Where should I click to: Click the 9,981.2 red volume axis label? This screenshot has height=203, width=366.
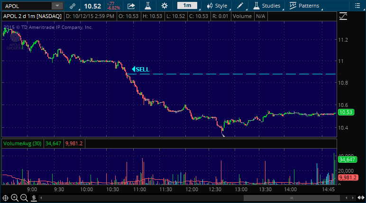pos(348,177)
